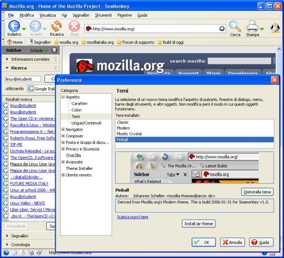Viewport: 284px width, 258px height.
Task: Click the red mozilla dinosaur logo on page
Action: [x=84, y=66]
